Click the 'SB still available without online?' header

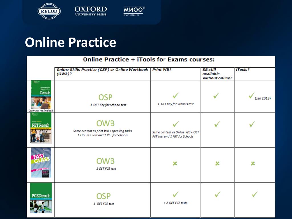click(217, 74)
